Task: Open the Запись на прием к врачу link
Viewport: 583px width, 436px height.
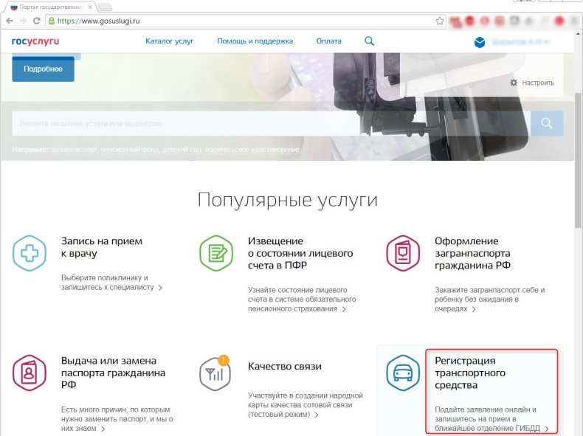Action: (x=102, y=246)
